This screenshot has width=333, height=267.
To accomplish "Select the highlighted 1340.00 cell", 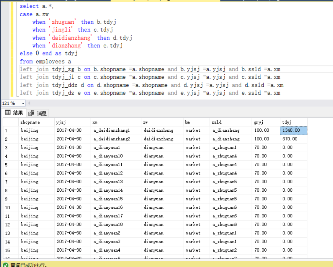I will coord(293,130).
